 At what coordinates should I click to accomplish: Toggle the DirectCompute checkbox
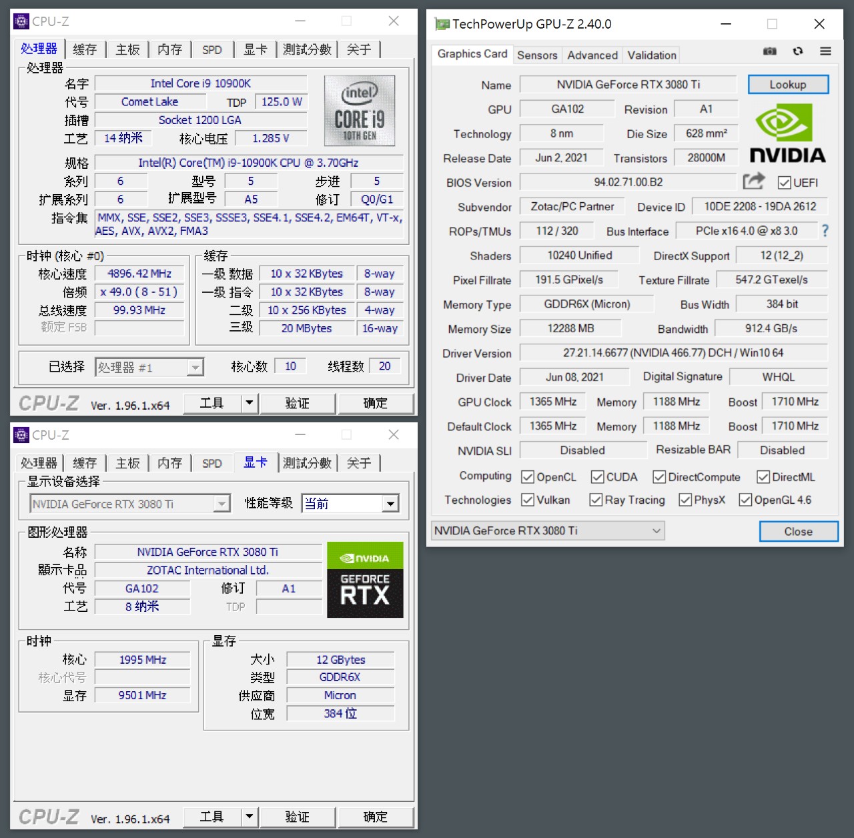click(659, 477)
